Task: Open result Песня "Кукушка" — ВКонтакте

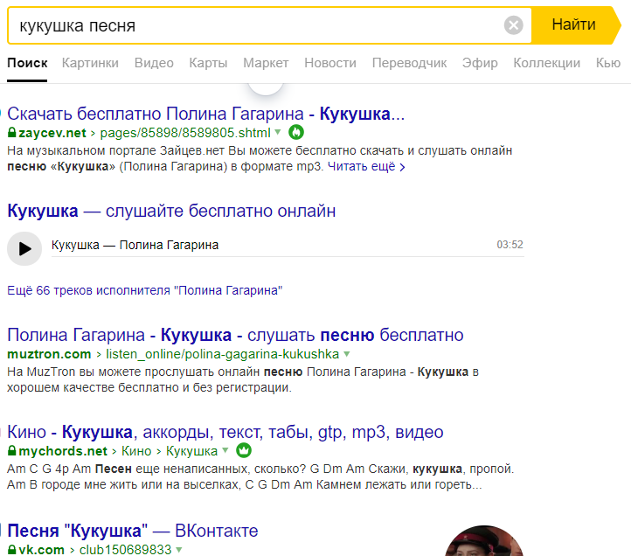Action: [133, 531]
